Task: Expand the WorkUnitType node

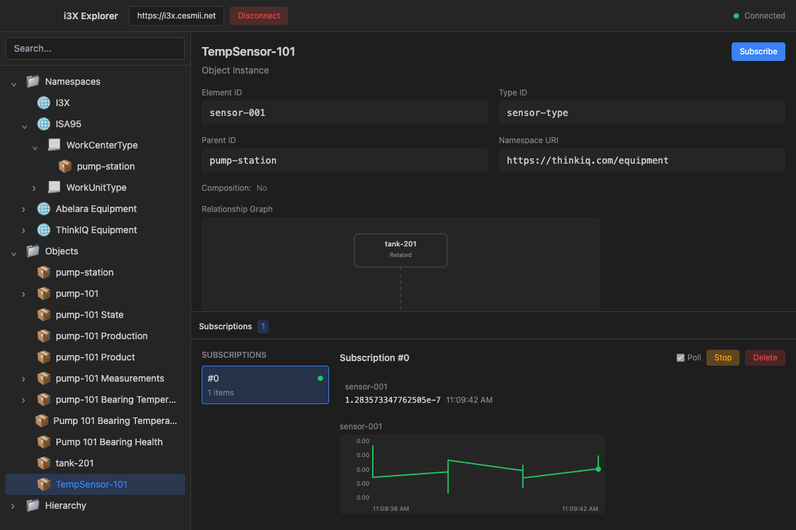Action: click(x=34, y=188)
